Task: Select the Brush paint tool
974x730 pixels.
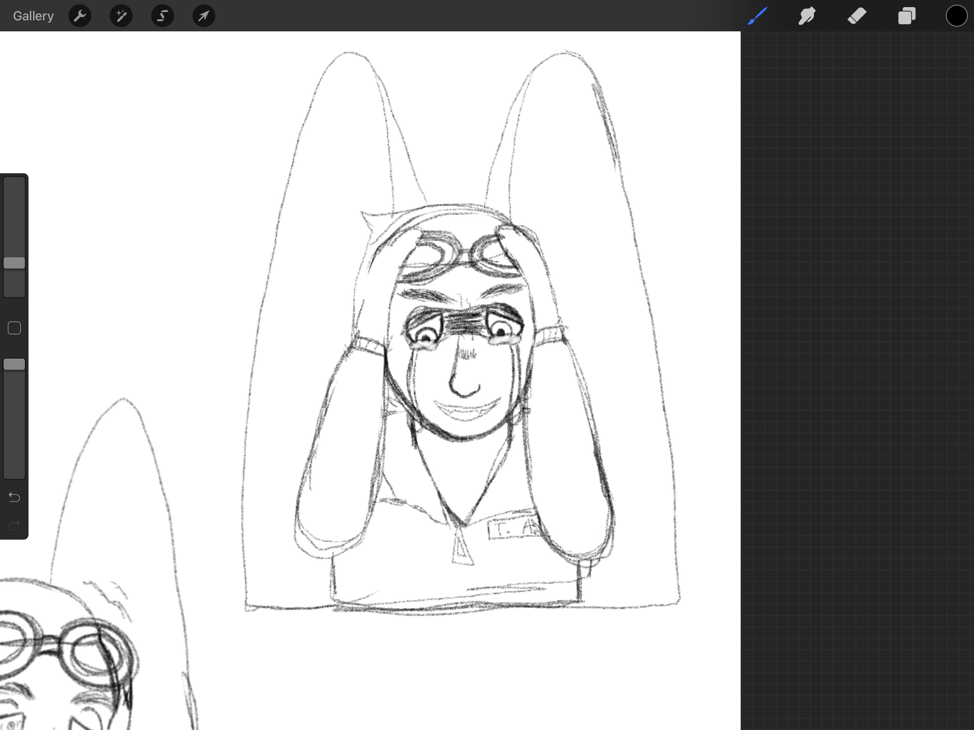Action: (x=757, y=16)
